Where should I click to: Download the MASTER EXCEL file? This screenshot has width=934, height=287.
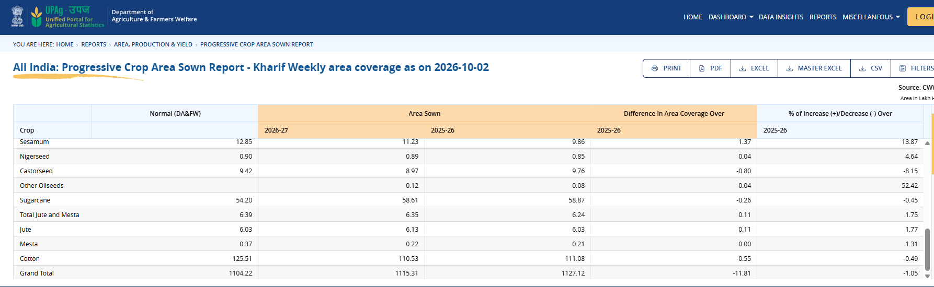coord(814,68)
